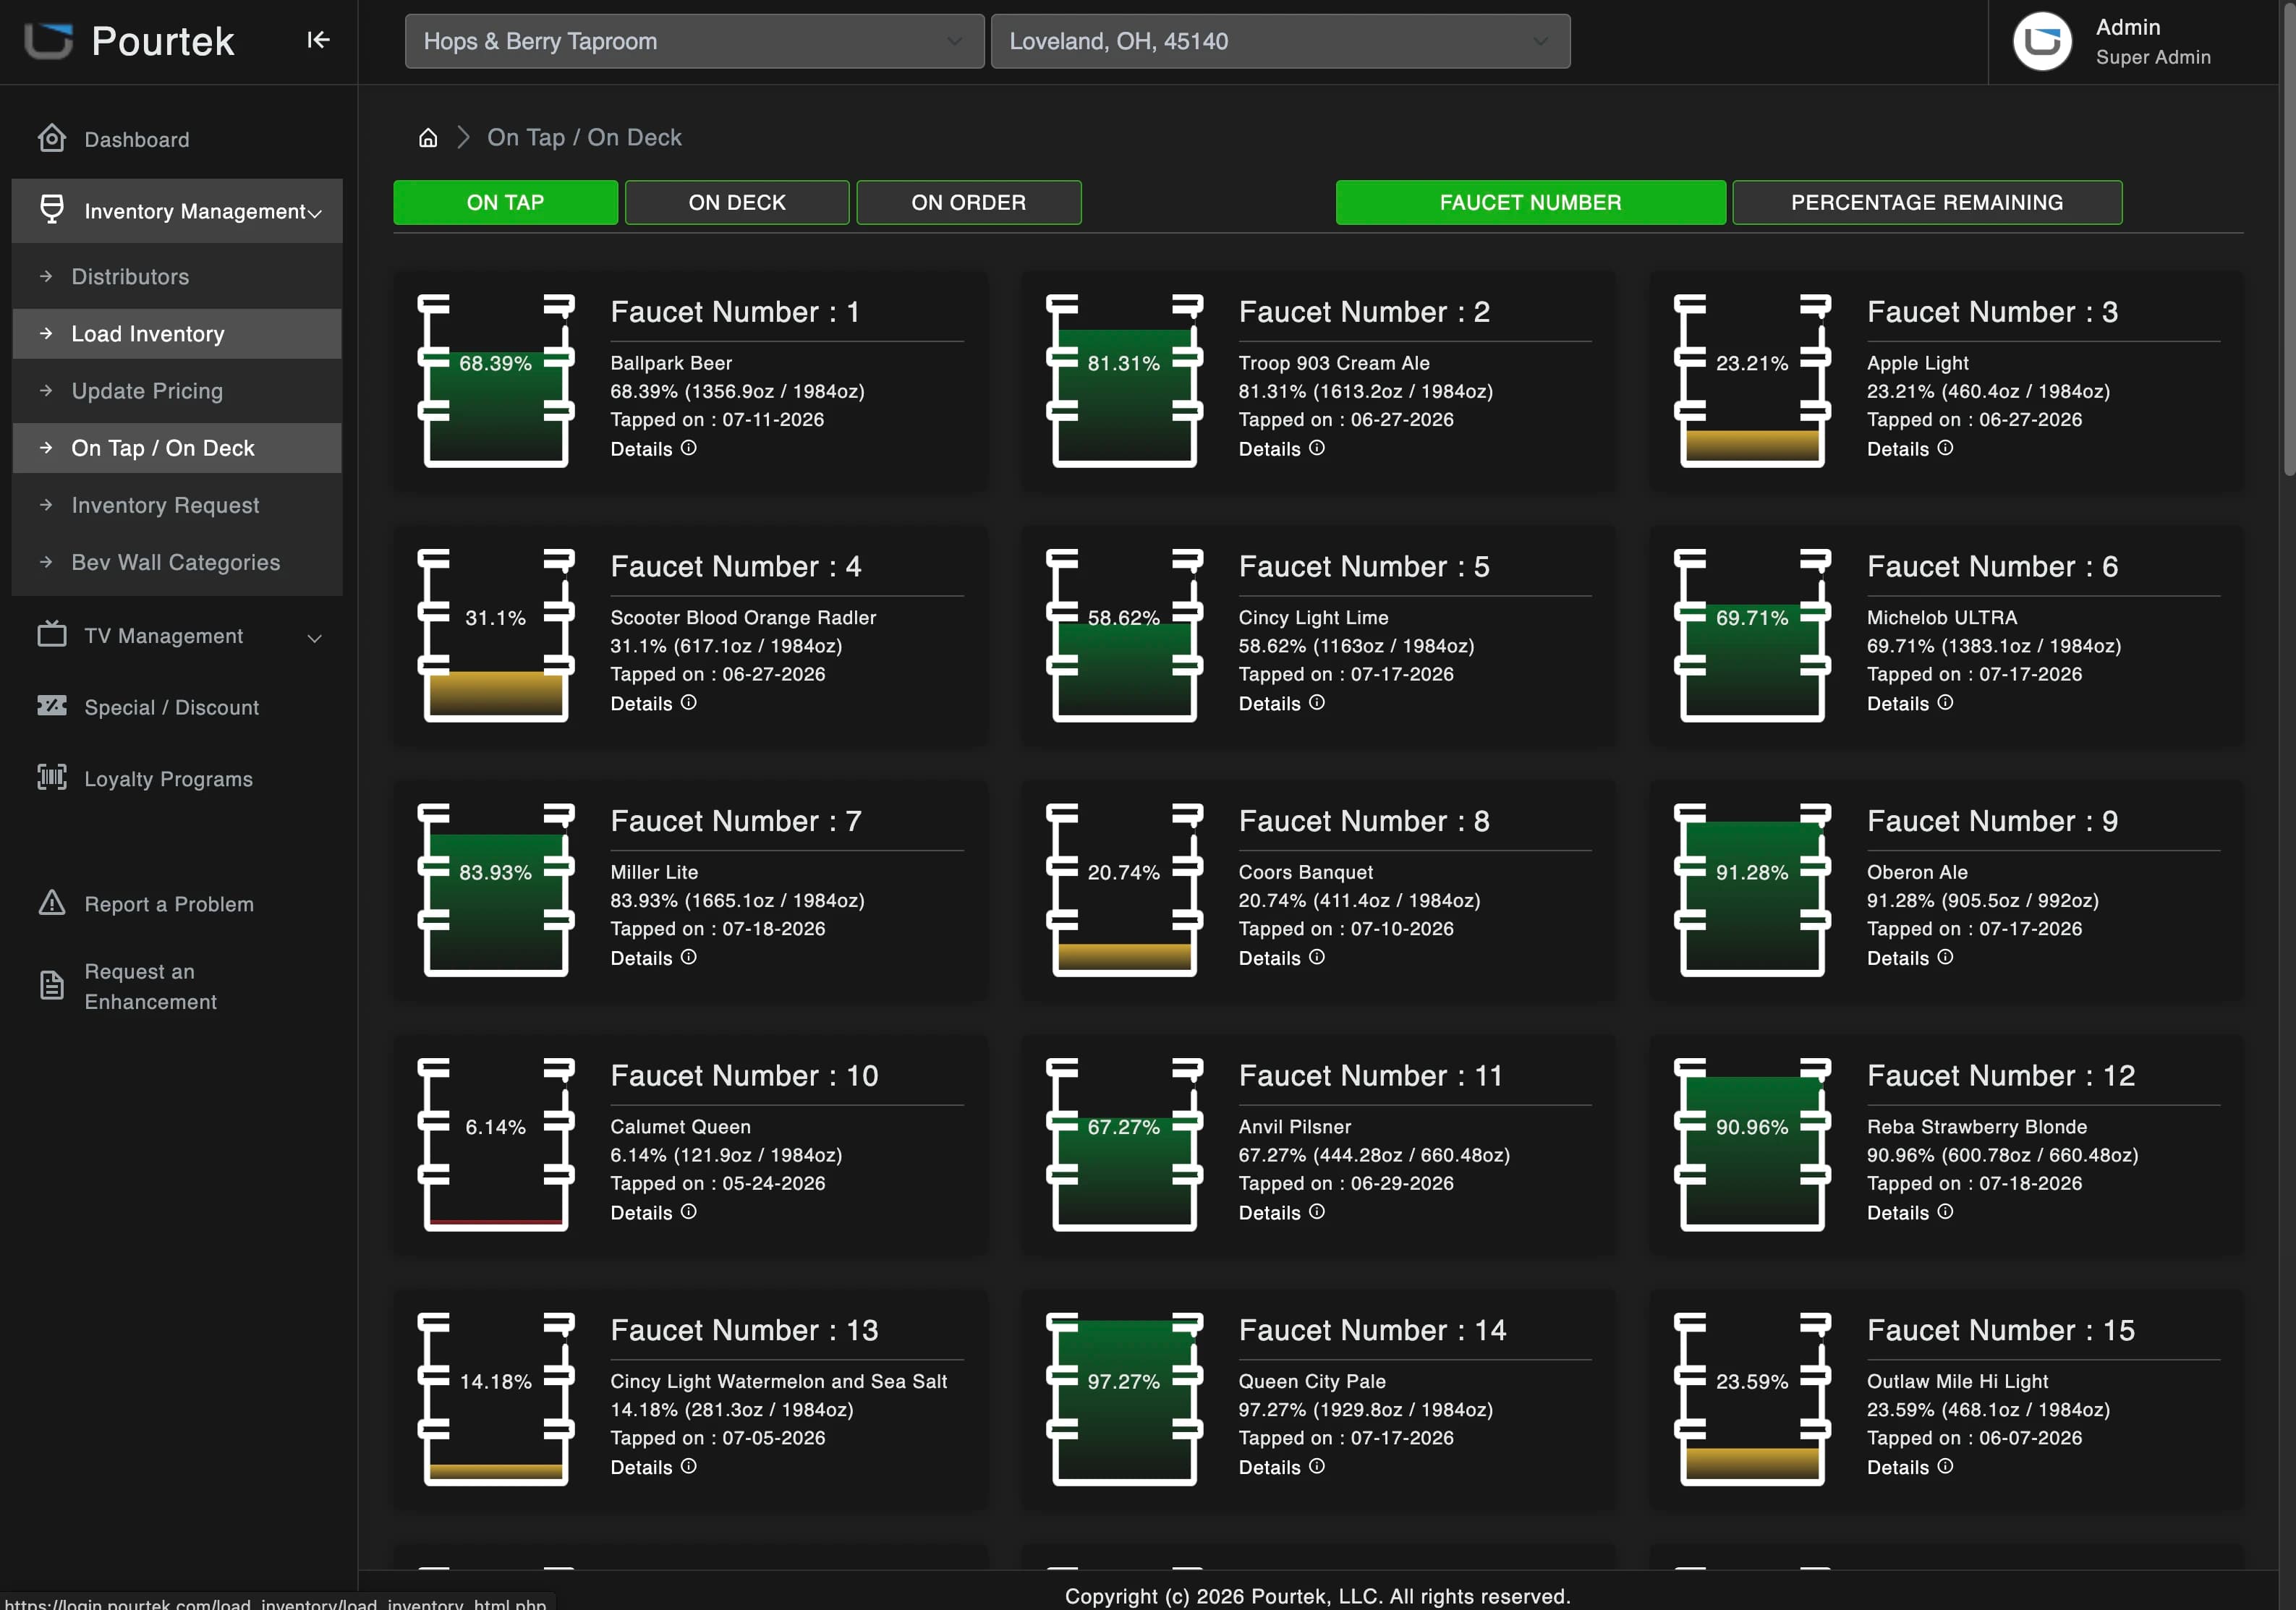2296x1610 pixels.
Task: Open Request an Enhancement
Action: 150,986
